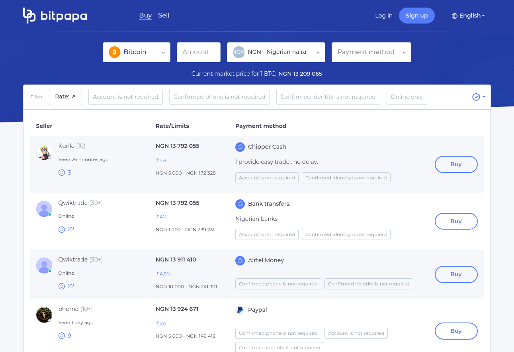
Task: Toggle the 'Confirmed identity is not required' filter chip
Action: pyautogui.click(x=328, y=97)
